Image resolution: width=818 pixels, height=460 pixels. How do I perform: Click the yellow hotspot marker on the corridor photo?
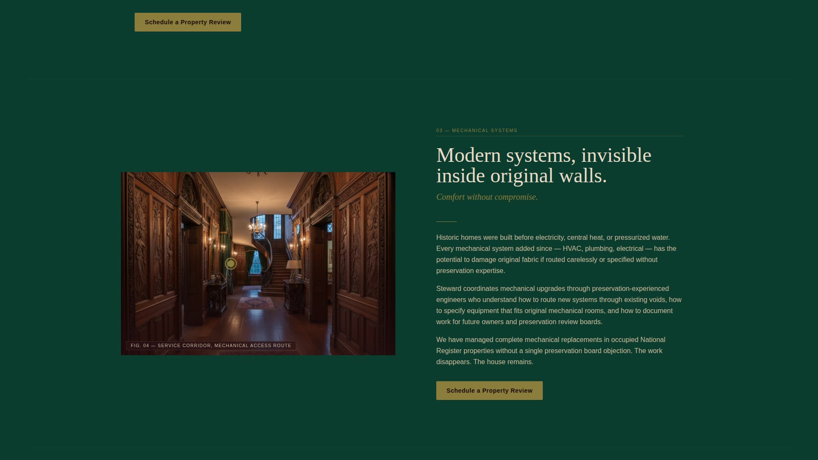tap(230, 264)
